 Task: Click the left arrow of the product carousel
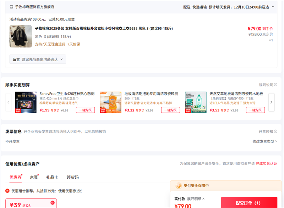click(x=9, y=102)
